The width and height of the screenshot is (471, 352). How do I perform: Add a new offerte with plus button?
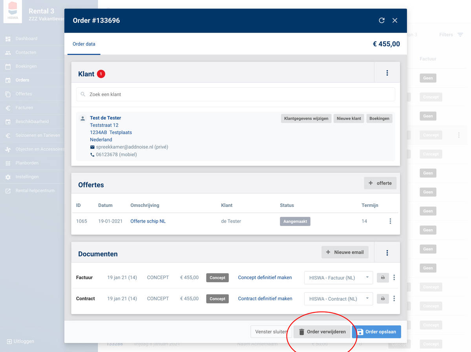pos(380,183)
